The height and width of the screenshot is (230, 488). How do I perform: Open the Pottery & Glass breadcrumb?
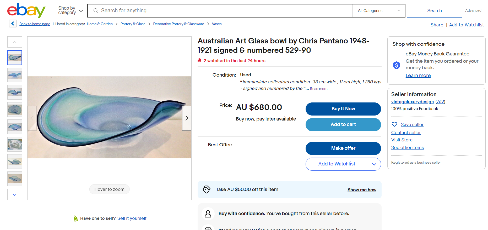(x=133, y=24)
